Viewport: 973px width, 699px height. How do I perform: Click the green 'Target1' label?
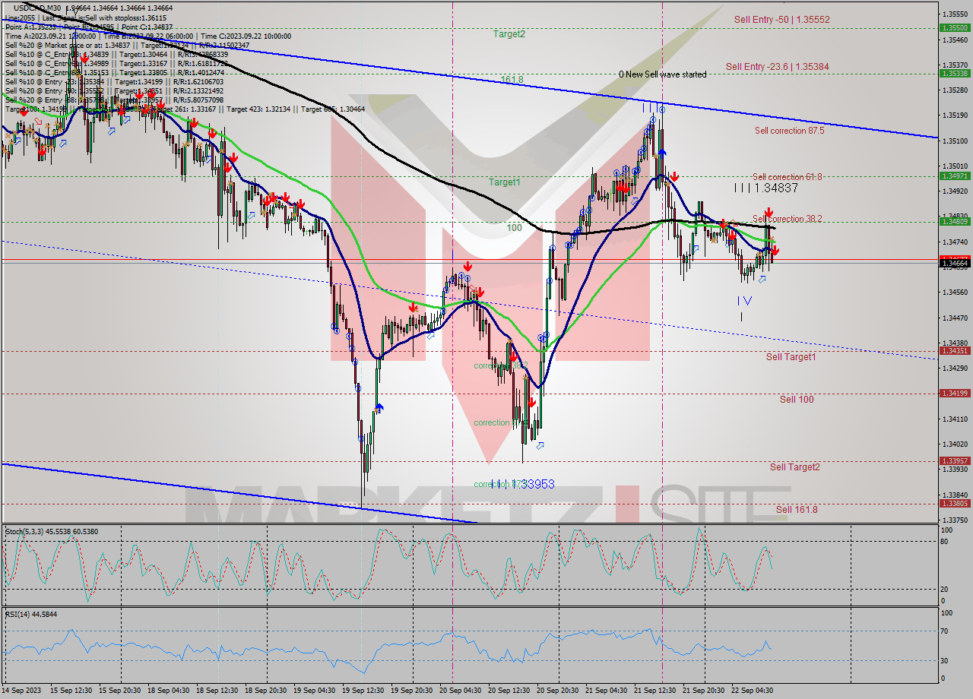click(504, 182)
